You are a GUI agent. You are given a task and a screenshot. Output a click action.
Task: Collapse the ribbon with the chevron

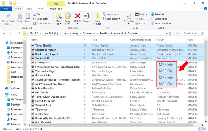201,9
